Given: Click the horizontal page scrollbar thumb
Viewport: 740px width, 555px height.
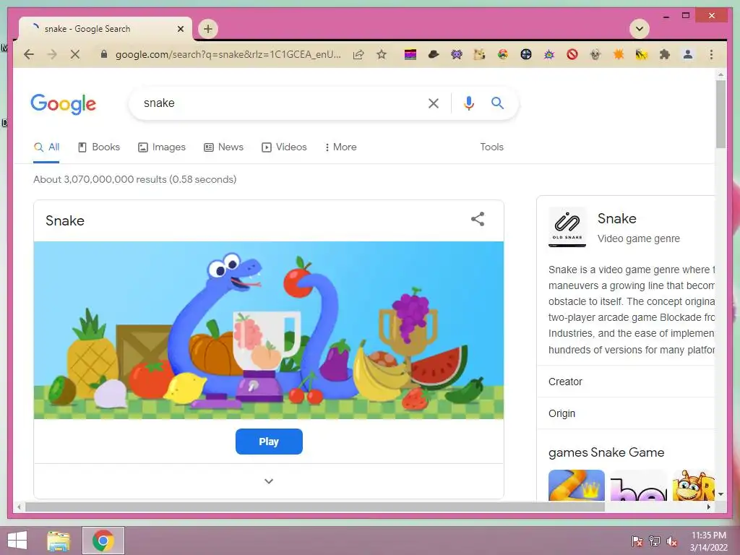Looking at the screenshot, I should pyautogui.click(x=315, y=507).
